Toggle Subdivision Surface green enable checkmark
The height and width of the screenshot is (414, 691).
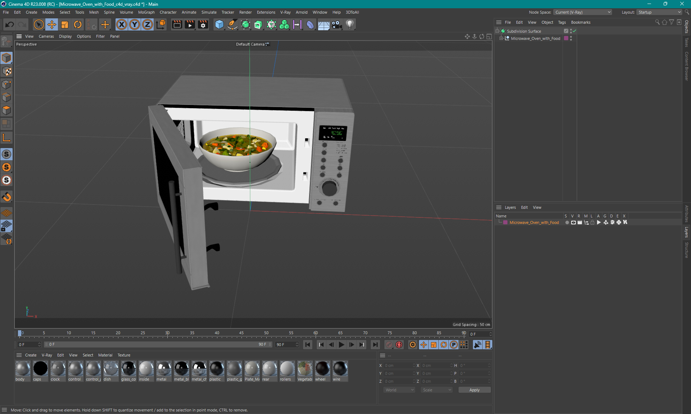coord(575,31)
